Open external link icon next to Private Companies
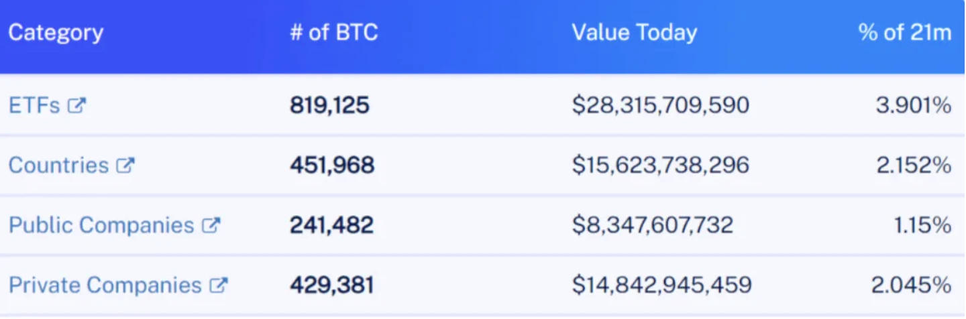The width and height of the screenshot is (966, 319). 219,285
